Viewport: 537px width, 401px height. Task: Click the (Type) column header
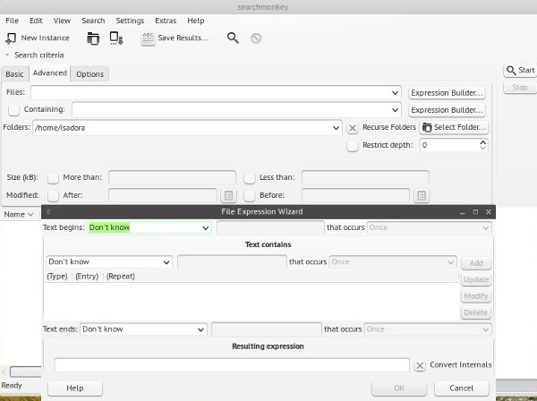[57, 277]
